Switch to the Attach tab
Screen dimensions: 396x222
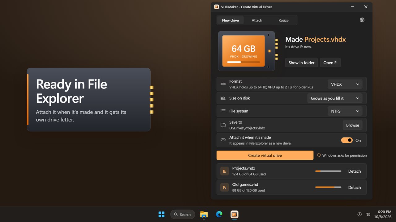point(257,20)
